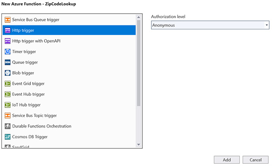Click the Service Bus Queue trigger icon
272x166 pixels.
(x=7, y=20)
